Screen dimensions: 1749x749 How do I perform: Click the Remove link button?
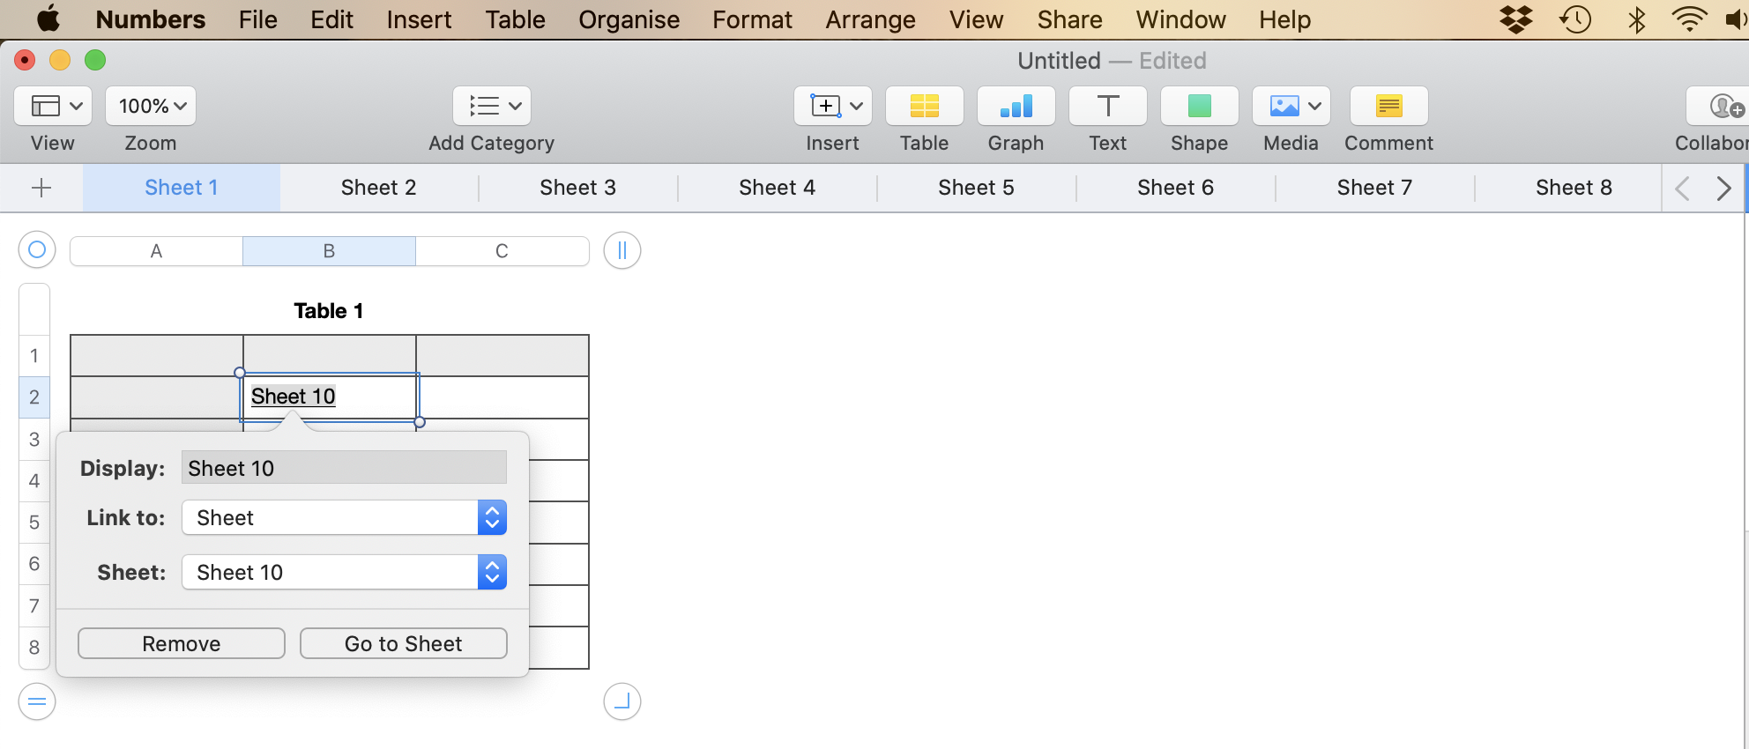[x=182, y=644]
